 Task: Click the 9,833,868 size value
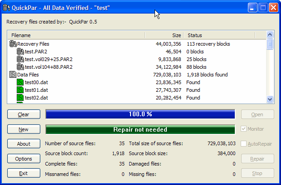170,59
